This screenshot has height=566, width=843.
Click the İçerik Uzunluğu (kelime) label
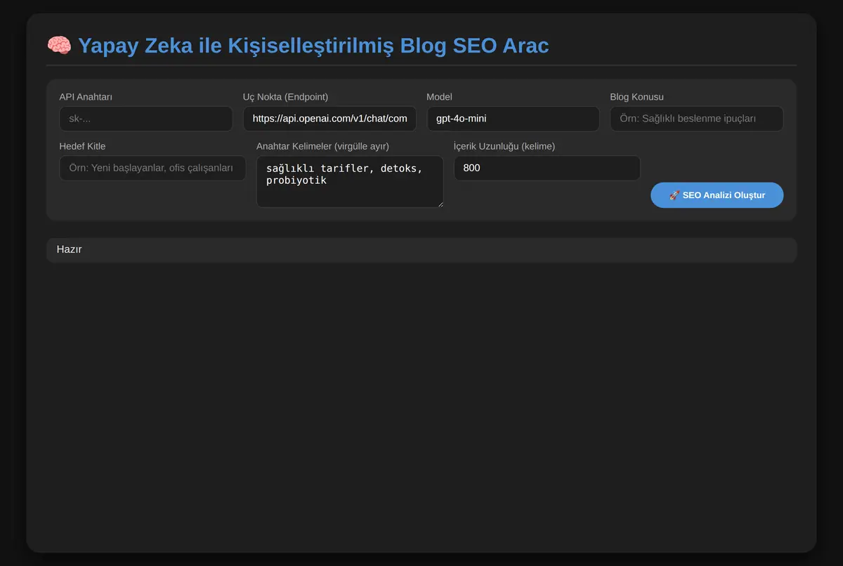(x=505, y=146)
